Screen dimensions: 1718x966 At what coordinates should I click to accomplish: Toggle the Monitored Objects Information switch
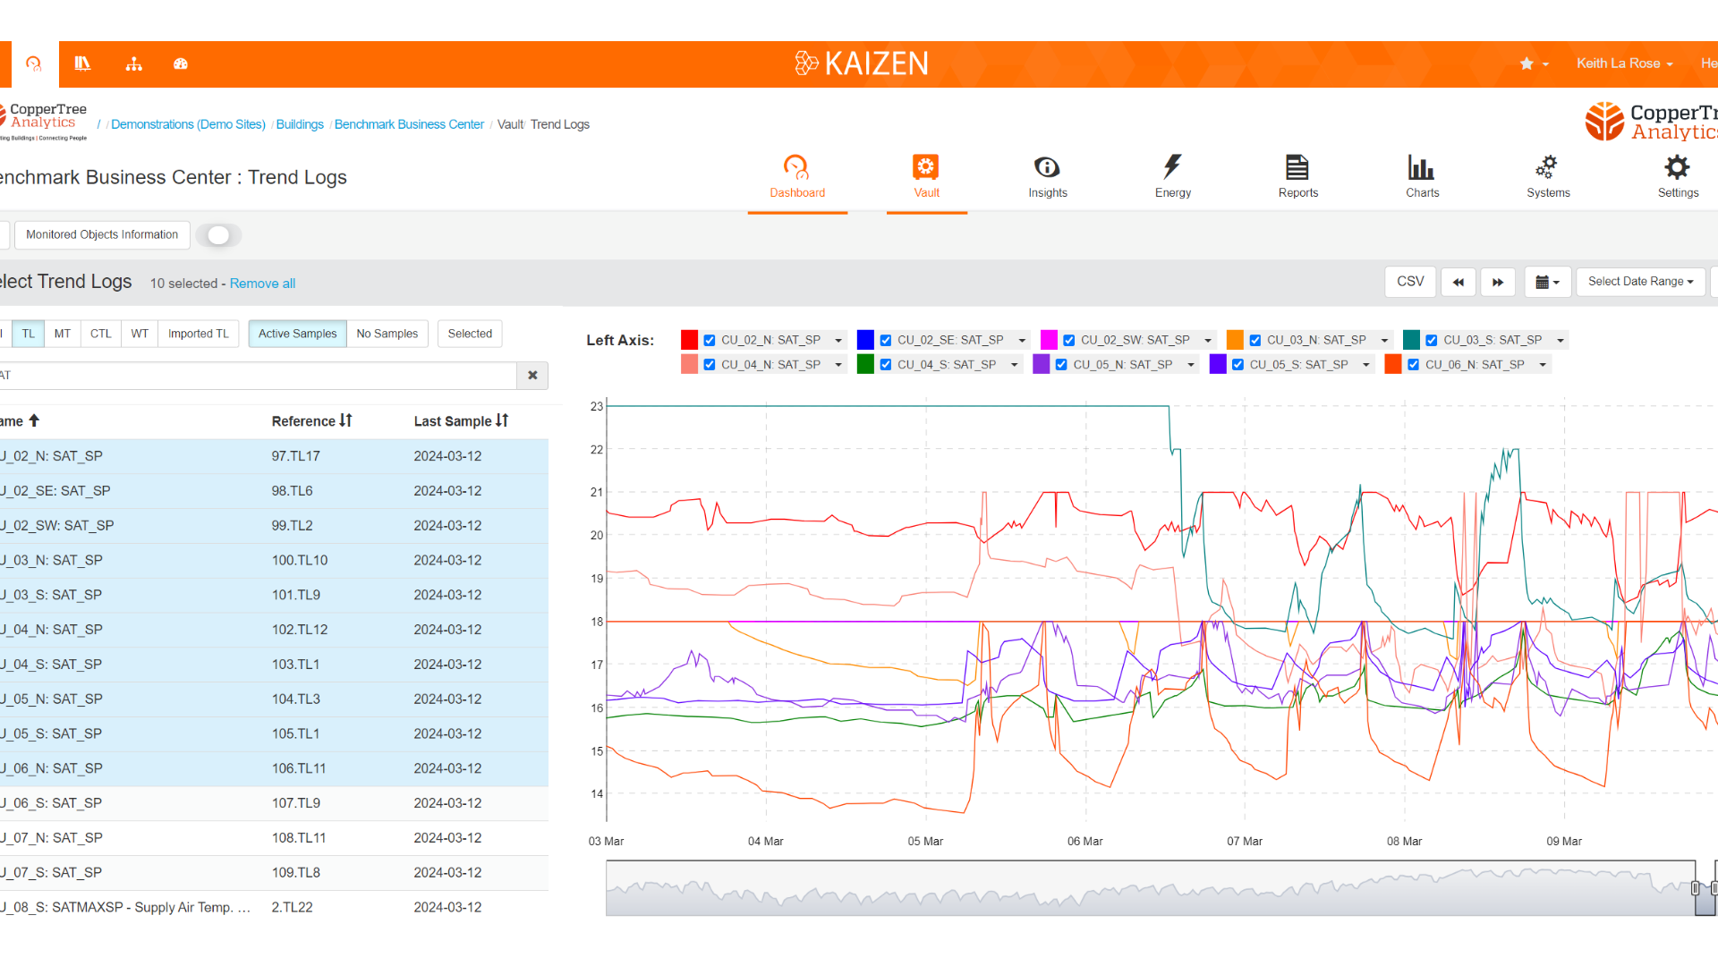pos(219,235)
